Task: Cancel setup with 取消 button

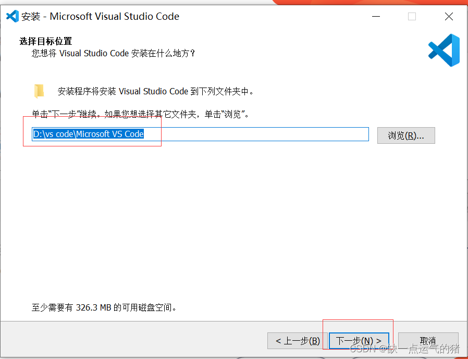Action: click(428, 340)
